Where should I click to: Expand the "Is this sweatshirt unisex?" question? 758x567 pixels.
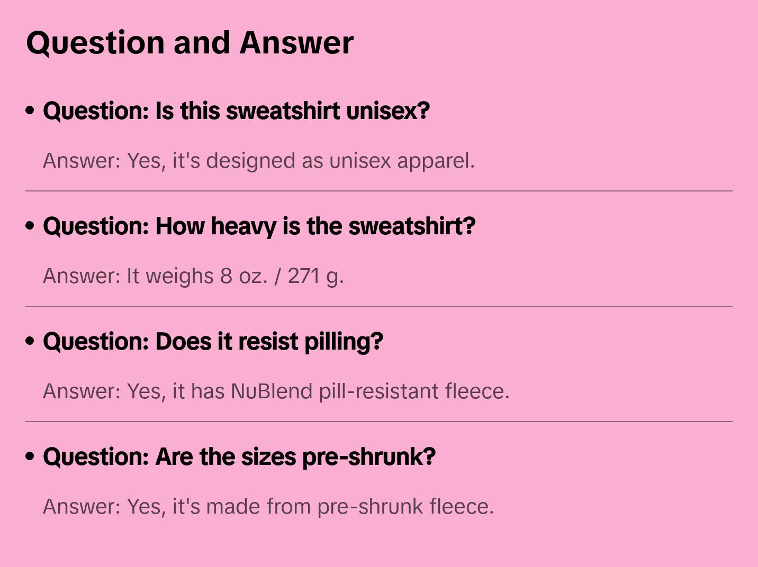236,111
